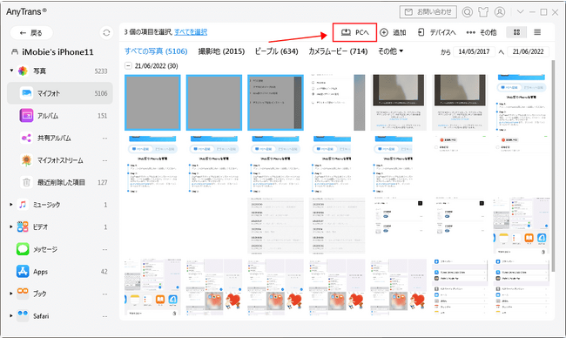Switch to grid view layout
The width and height of the screenshot is (566, 338).
516,32
